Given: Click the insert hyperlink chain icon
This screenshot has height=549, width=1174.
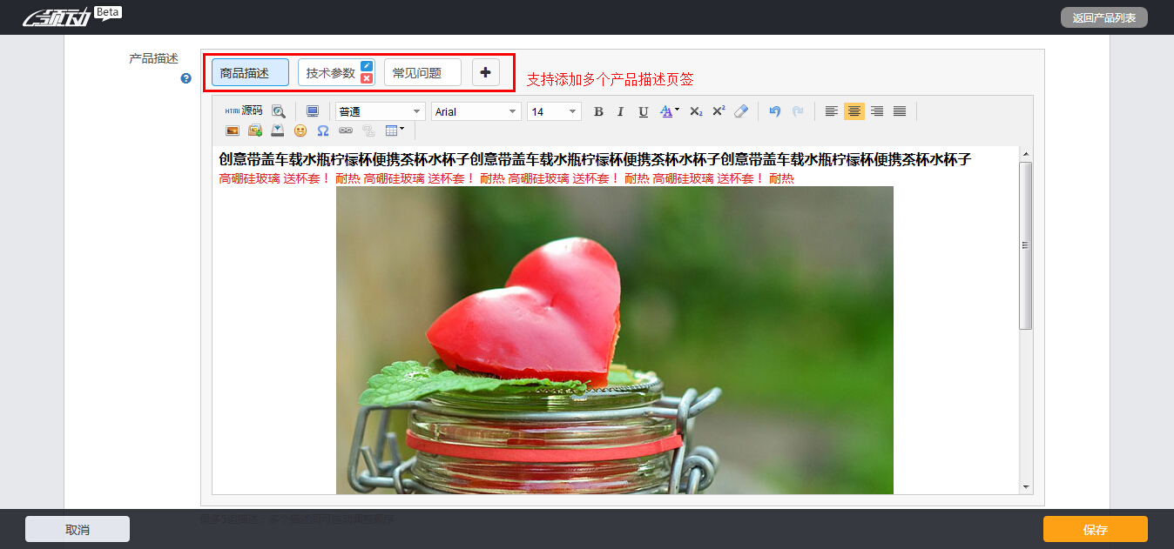Looking at the screenshot, I should tap(346, 131).
